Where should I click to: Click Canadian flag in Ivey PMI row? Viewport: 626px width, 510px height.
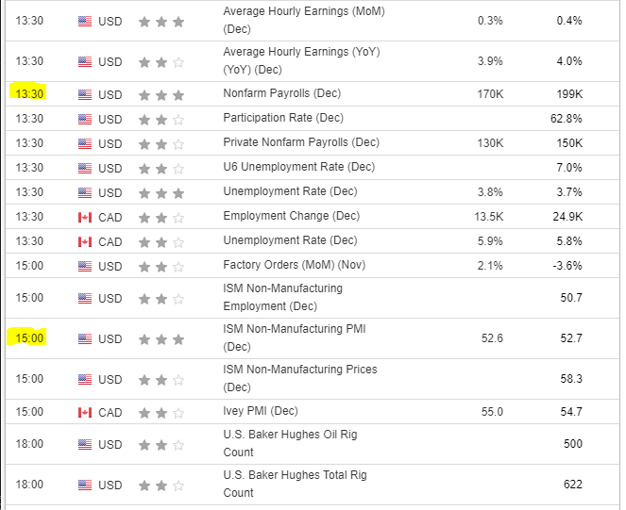click(84, 412)
